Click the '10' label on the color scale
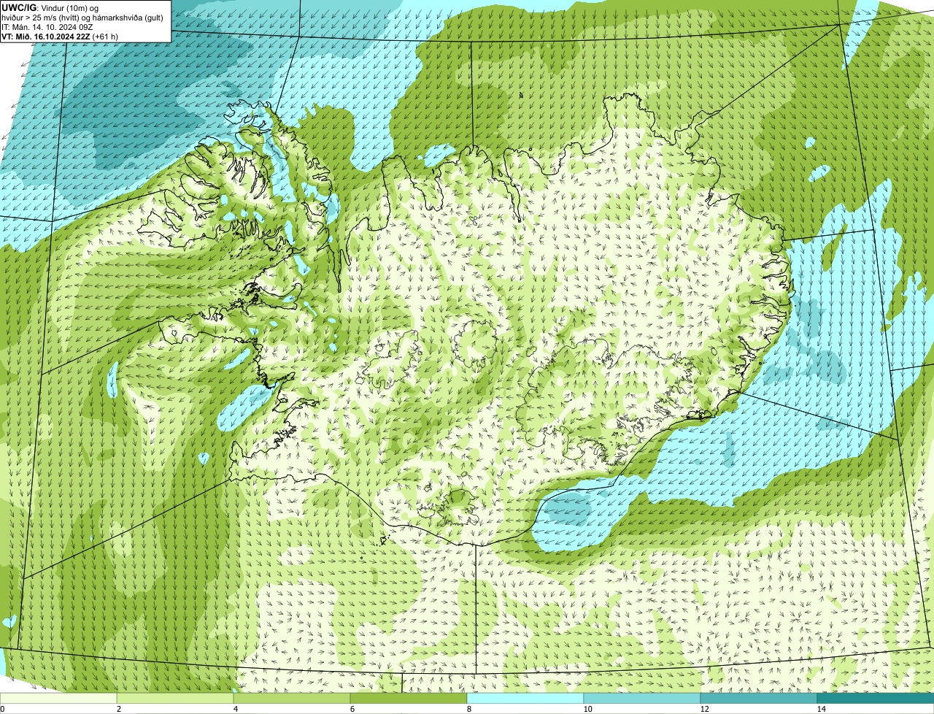934x714 pixels. pos(587,709)
